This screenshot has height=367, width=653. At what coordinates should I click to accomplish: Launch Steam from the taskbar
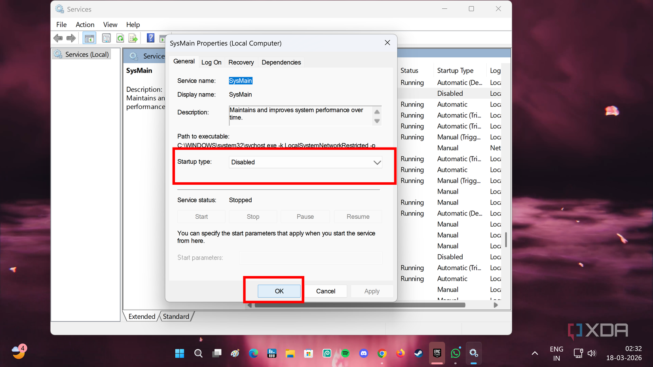418,353
